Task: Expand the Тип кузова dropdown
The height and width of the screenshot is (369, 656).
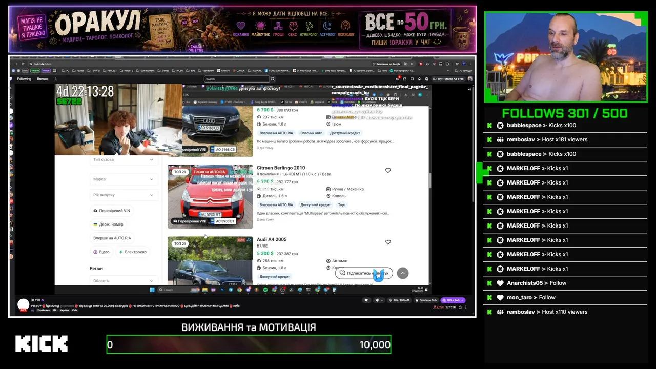Action: pyautogui.click(x=123, y=159)
